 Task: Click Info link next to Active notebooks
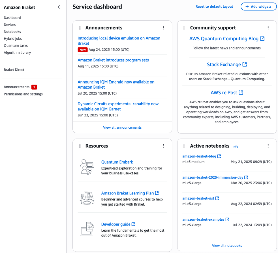tap(235, 147)
